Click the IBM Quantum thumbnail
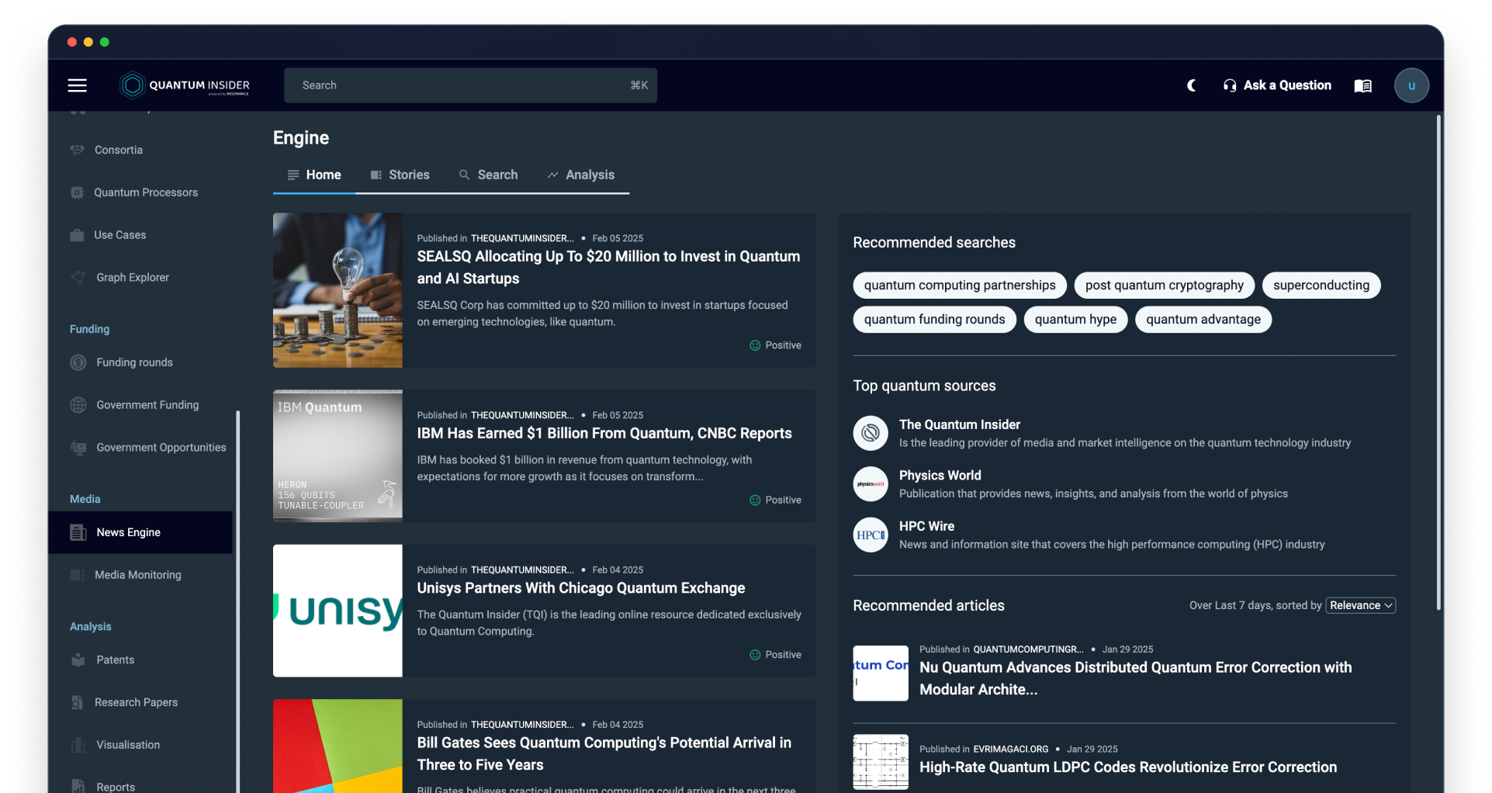1492x793 pixels. 338,456
